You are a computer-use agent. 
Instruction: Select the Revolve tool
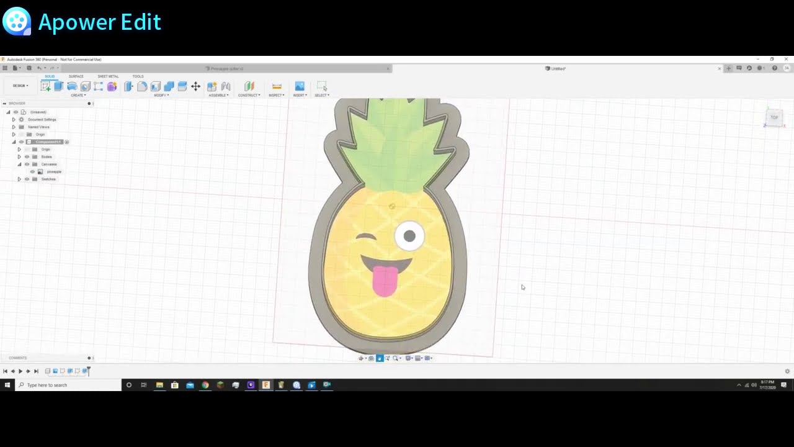tap(72, 86)
